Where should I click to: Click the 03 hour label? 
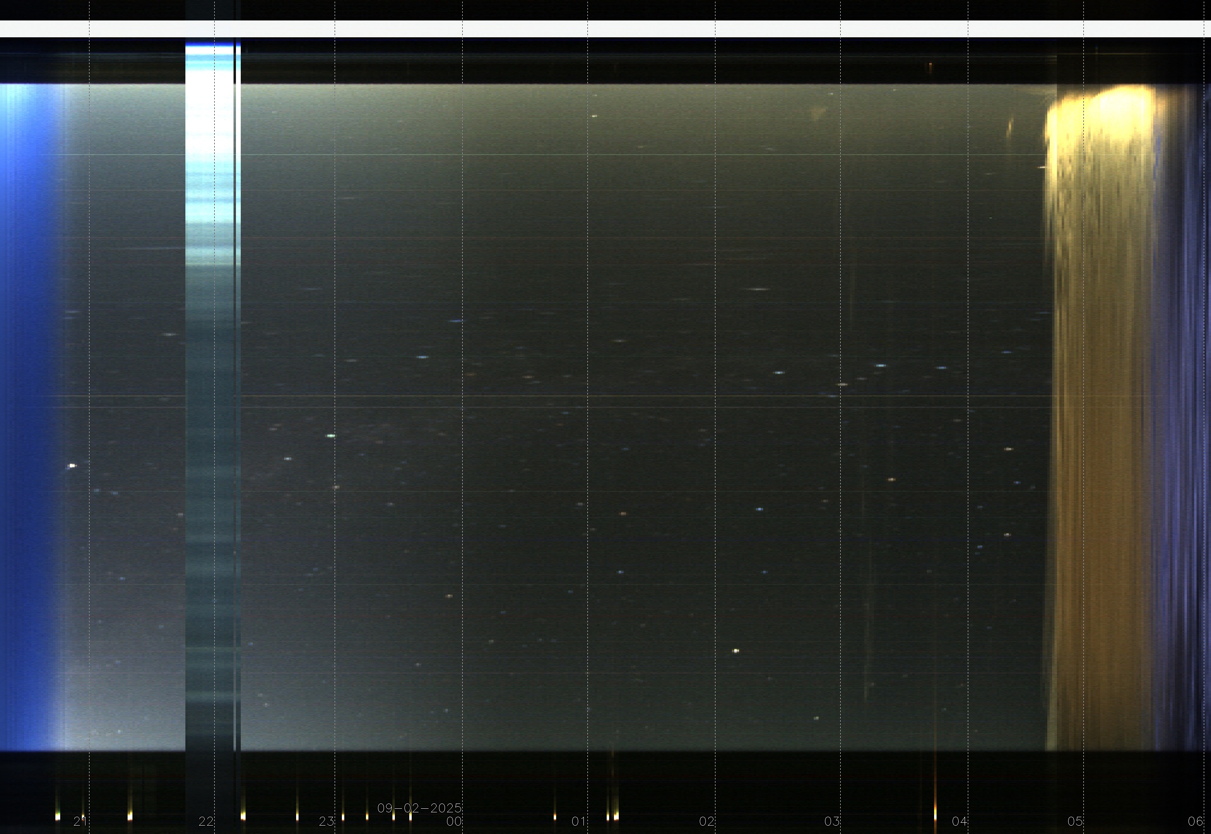[x=832, y=821]
